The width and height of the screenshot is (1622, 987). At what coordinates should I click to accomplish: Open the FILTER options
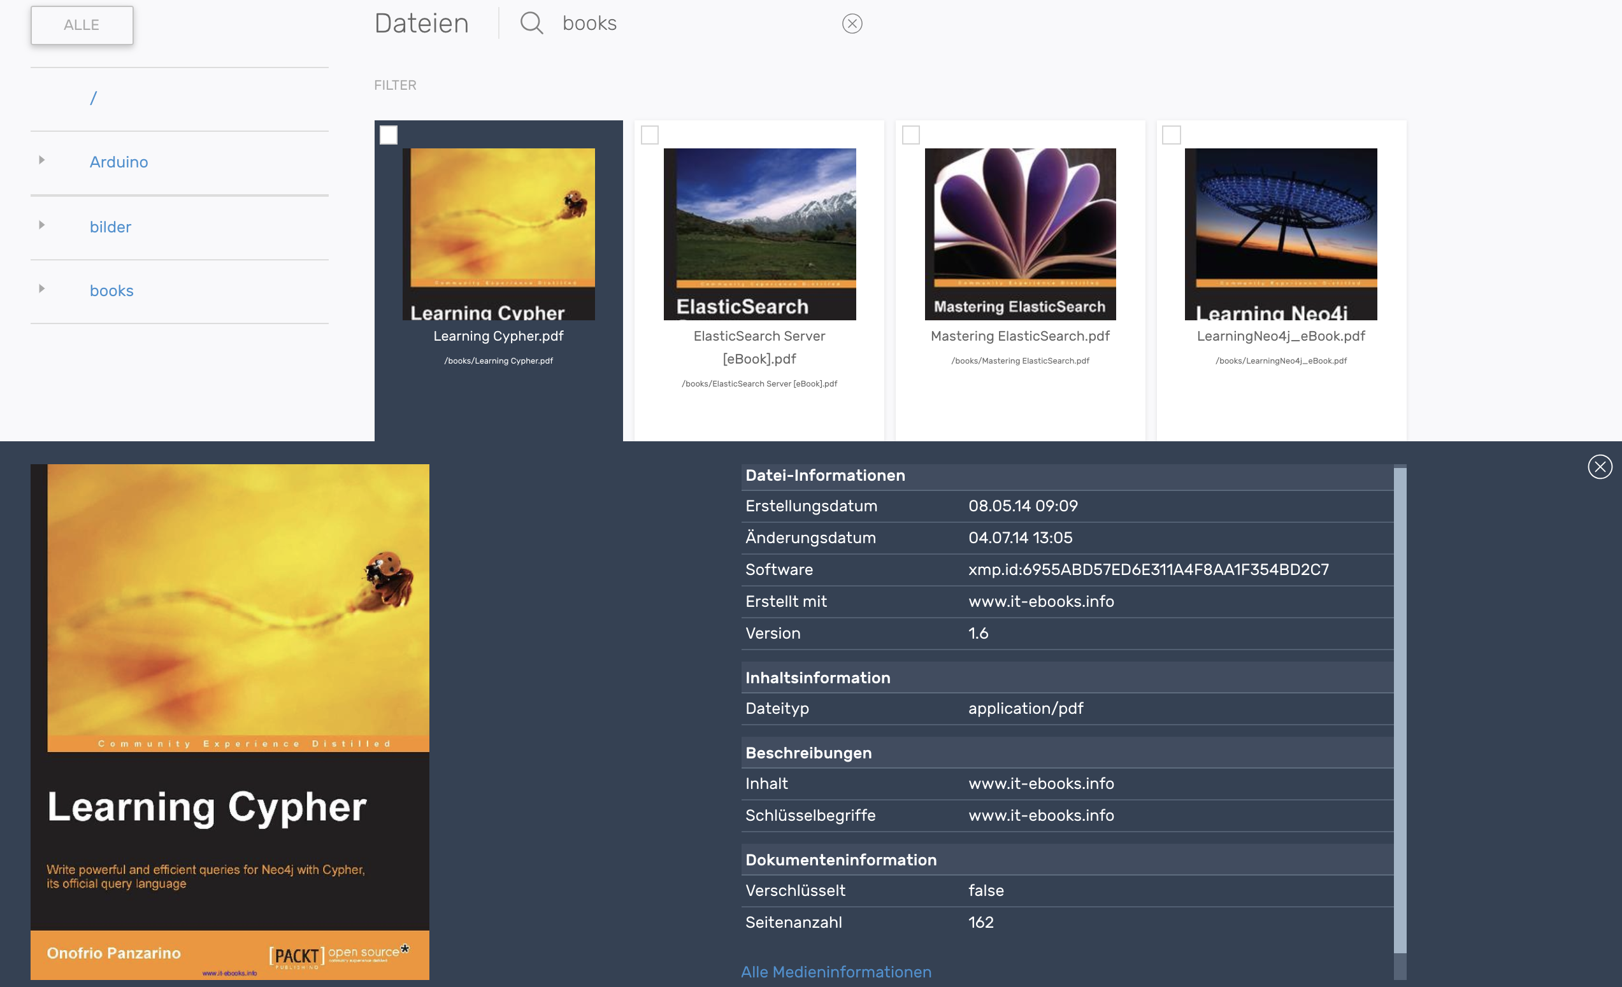(395, 85)
